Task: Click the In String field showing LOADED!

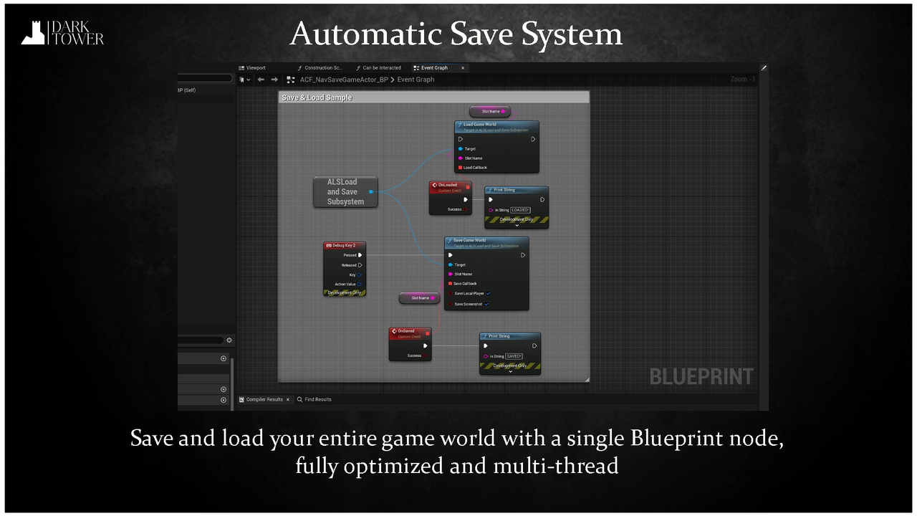Action: (519, 210)
